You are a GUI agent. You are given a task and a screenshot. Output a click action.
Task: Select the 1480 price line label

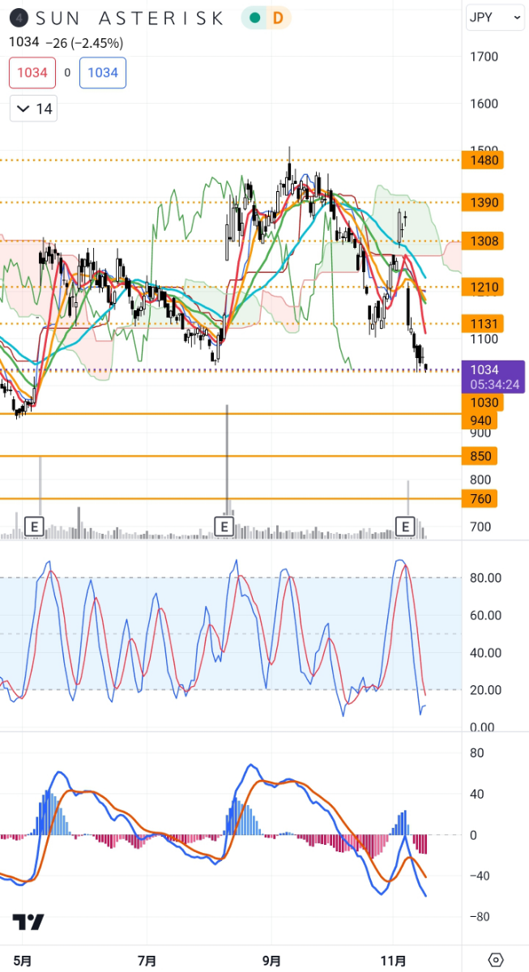pos(481,160)
